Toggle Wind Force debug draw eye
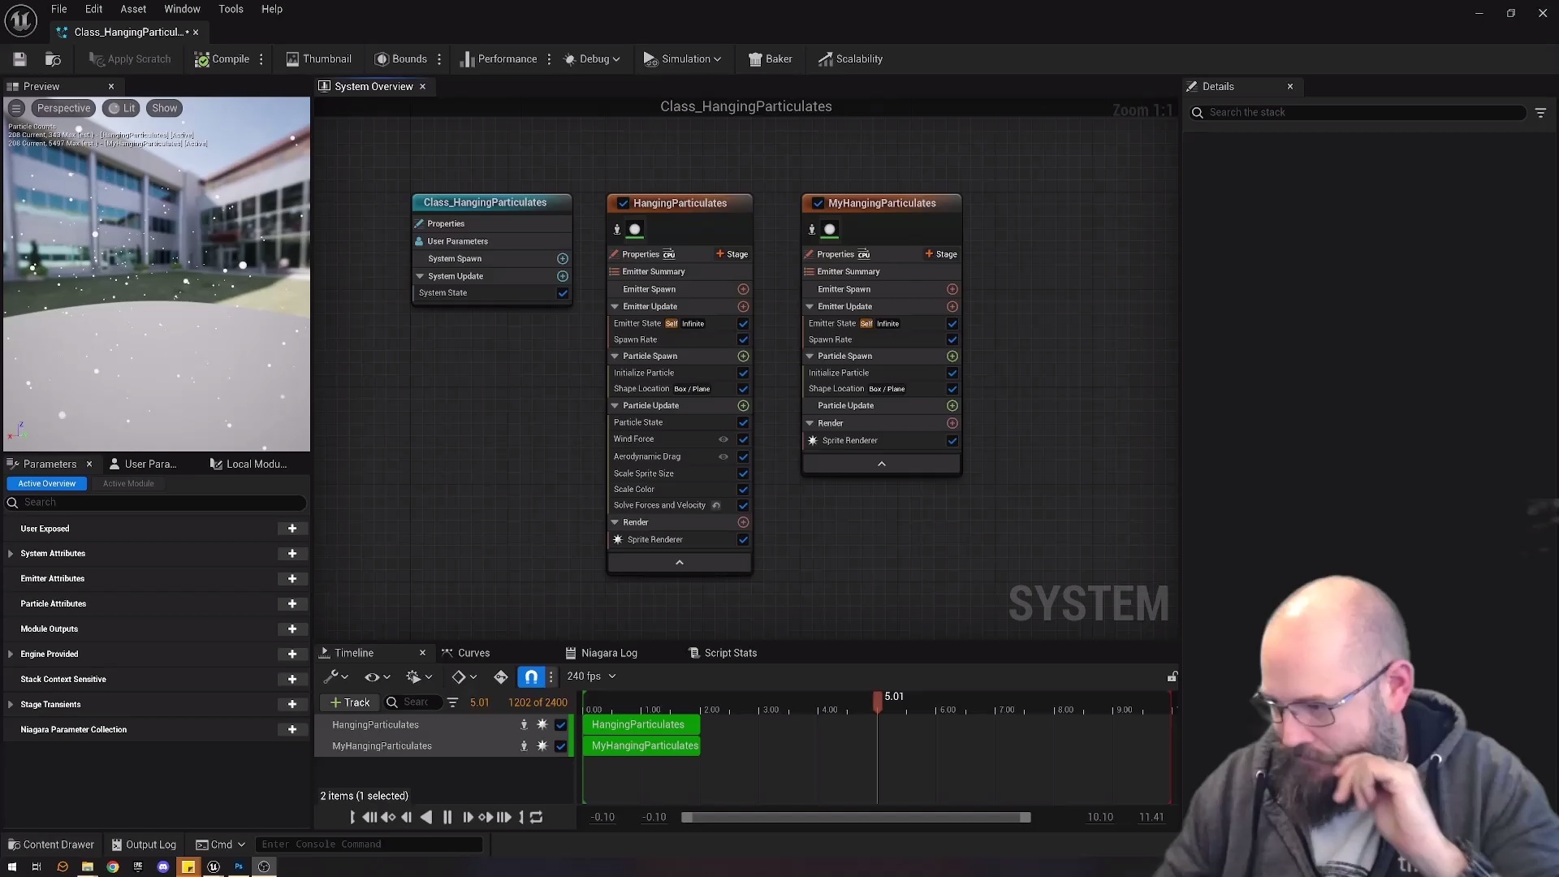1559x877 pixels. (723, 439)
